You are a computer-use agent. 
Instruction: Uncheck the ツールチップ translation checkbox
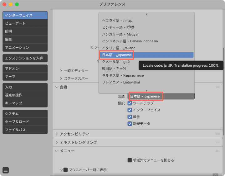click(130, 103)
